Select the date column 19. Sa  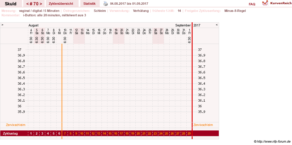pyautogui.click(x=116, y=31)
